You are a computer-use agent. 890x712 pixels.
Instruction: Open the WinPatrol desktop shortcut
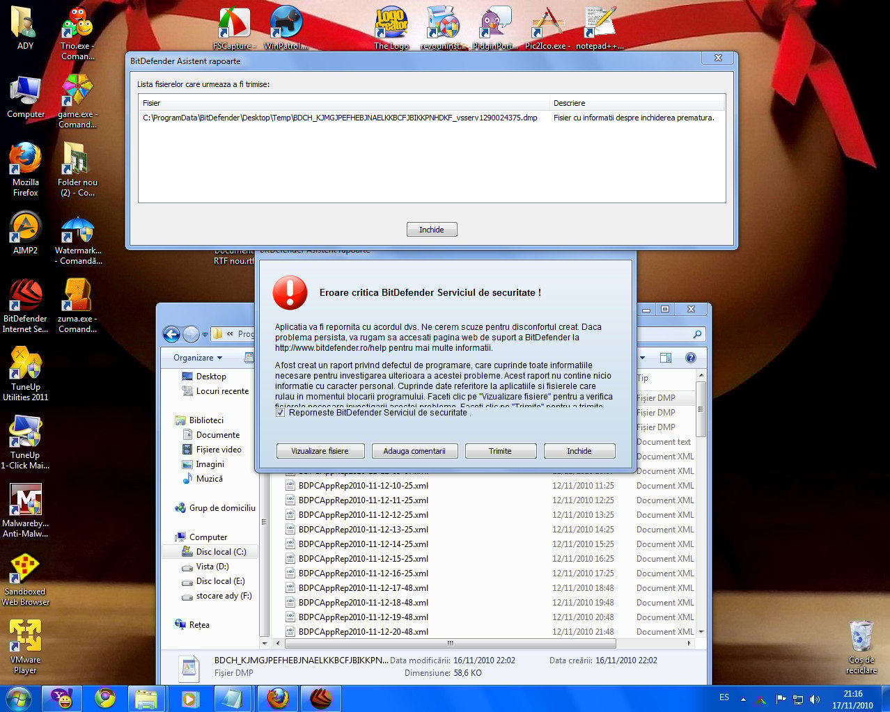point(286,29)
